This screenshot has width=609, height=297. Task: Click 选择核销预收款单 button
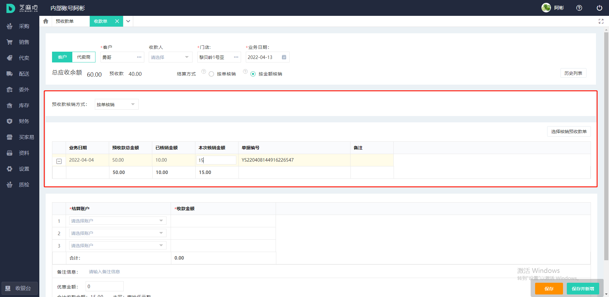pyautogui.click(x=569, y=131)
